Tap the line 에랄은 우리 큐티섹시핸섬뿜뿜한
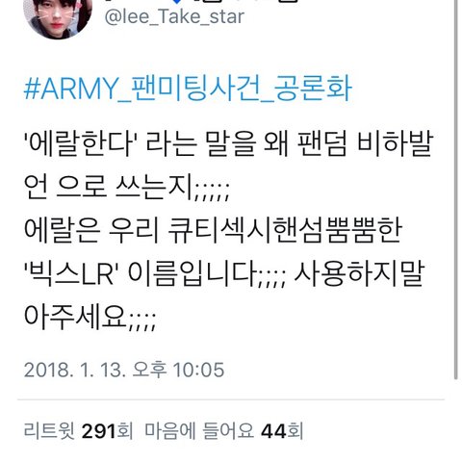The image size is (462, 462). coord(213,230)
